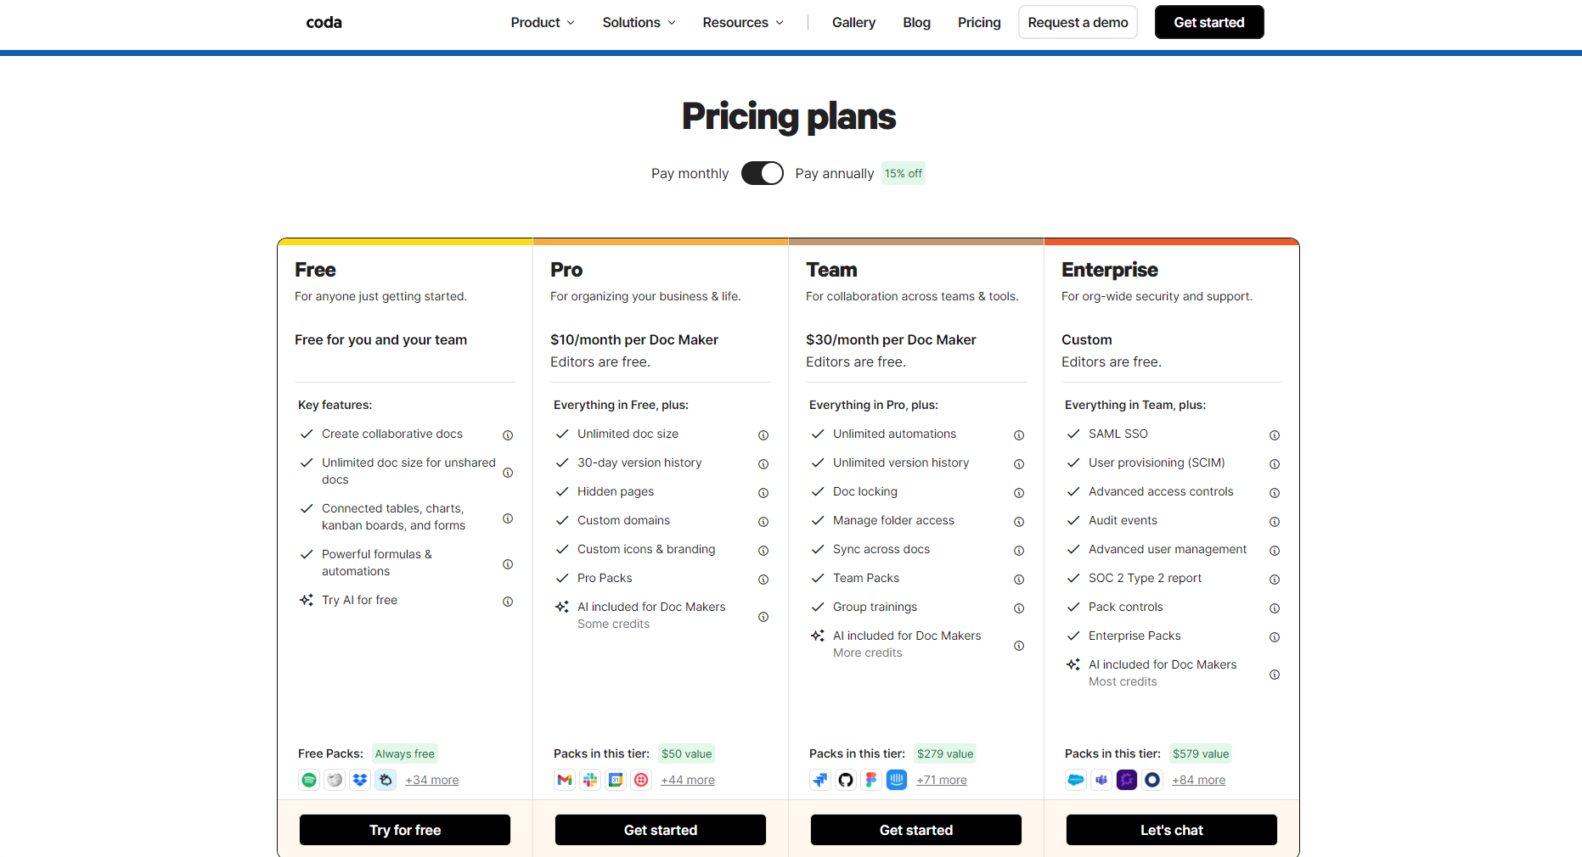Click the Slack pack icon

590,780
